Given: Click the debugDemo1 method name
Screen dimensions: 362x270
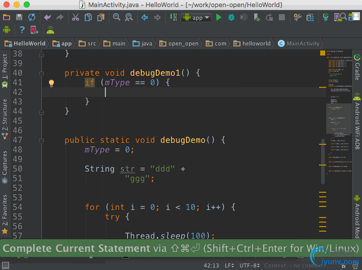Looking at the screenshot, I should click(155, 73).
